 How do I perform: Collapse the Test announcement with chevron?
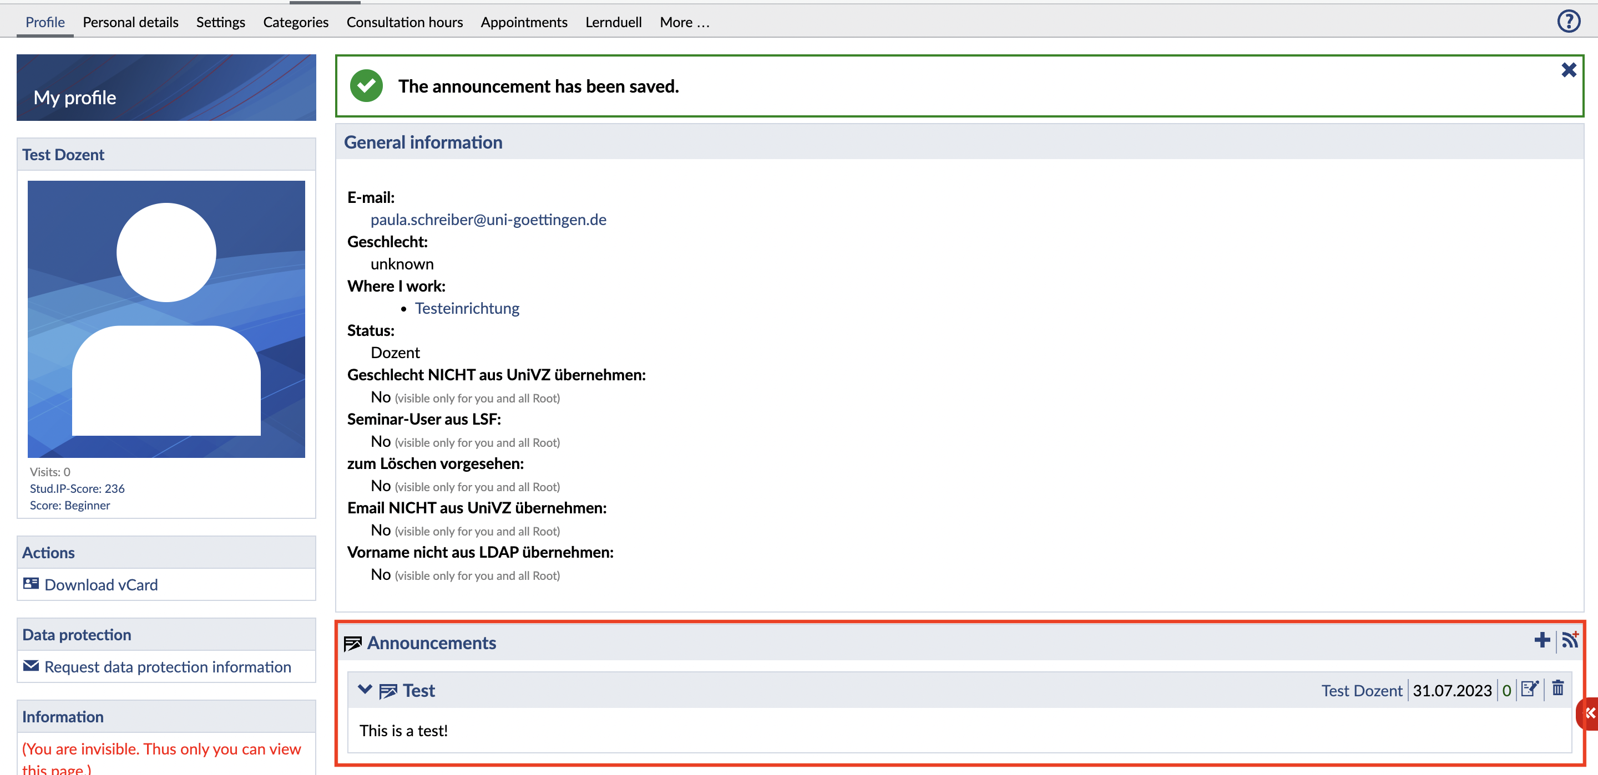tap(365, 690)
